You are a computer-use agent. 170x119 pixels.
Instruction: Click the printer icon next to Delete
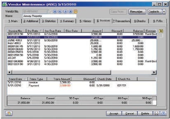[156, 114]
